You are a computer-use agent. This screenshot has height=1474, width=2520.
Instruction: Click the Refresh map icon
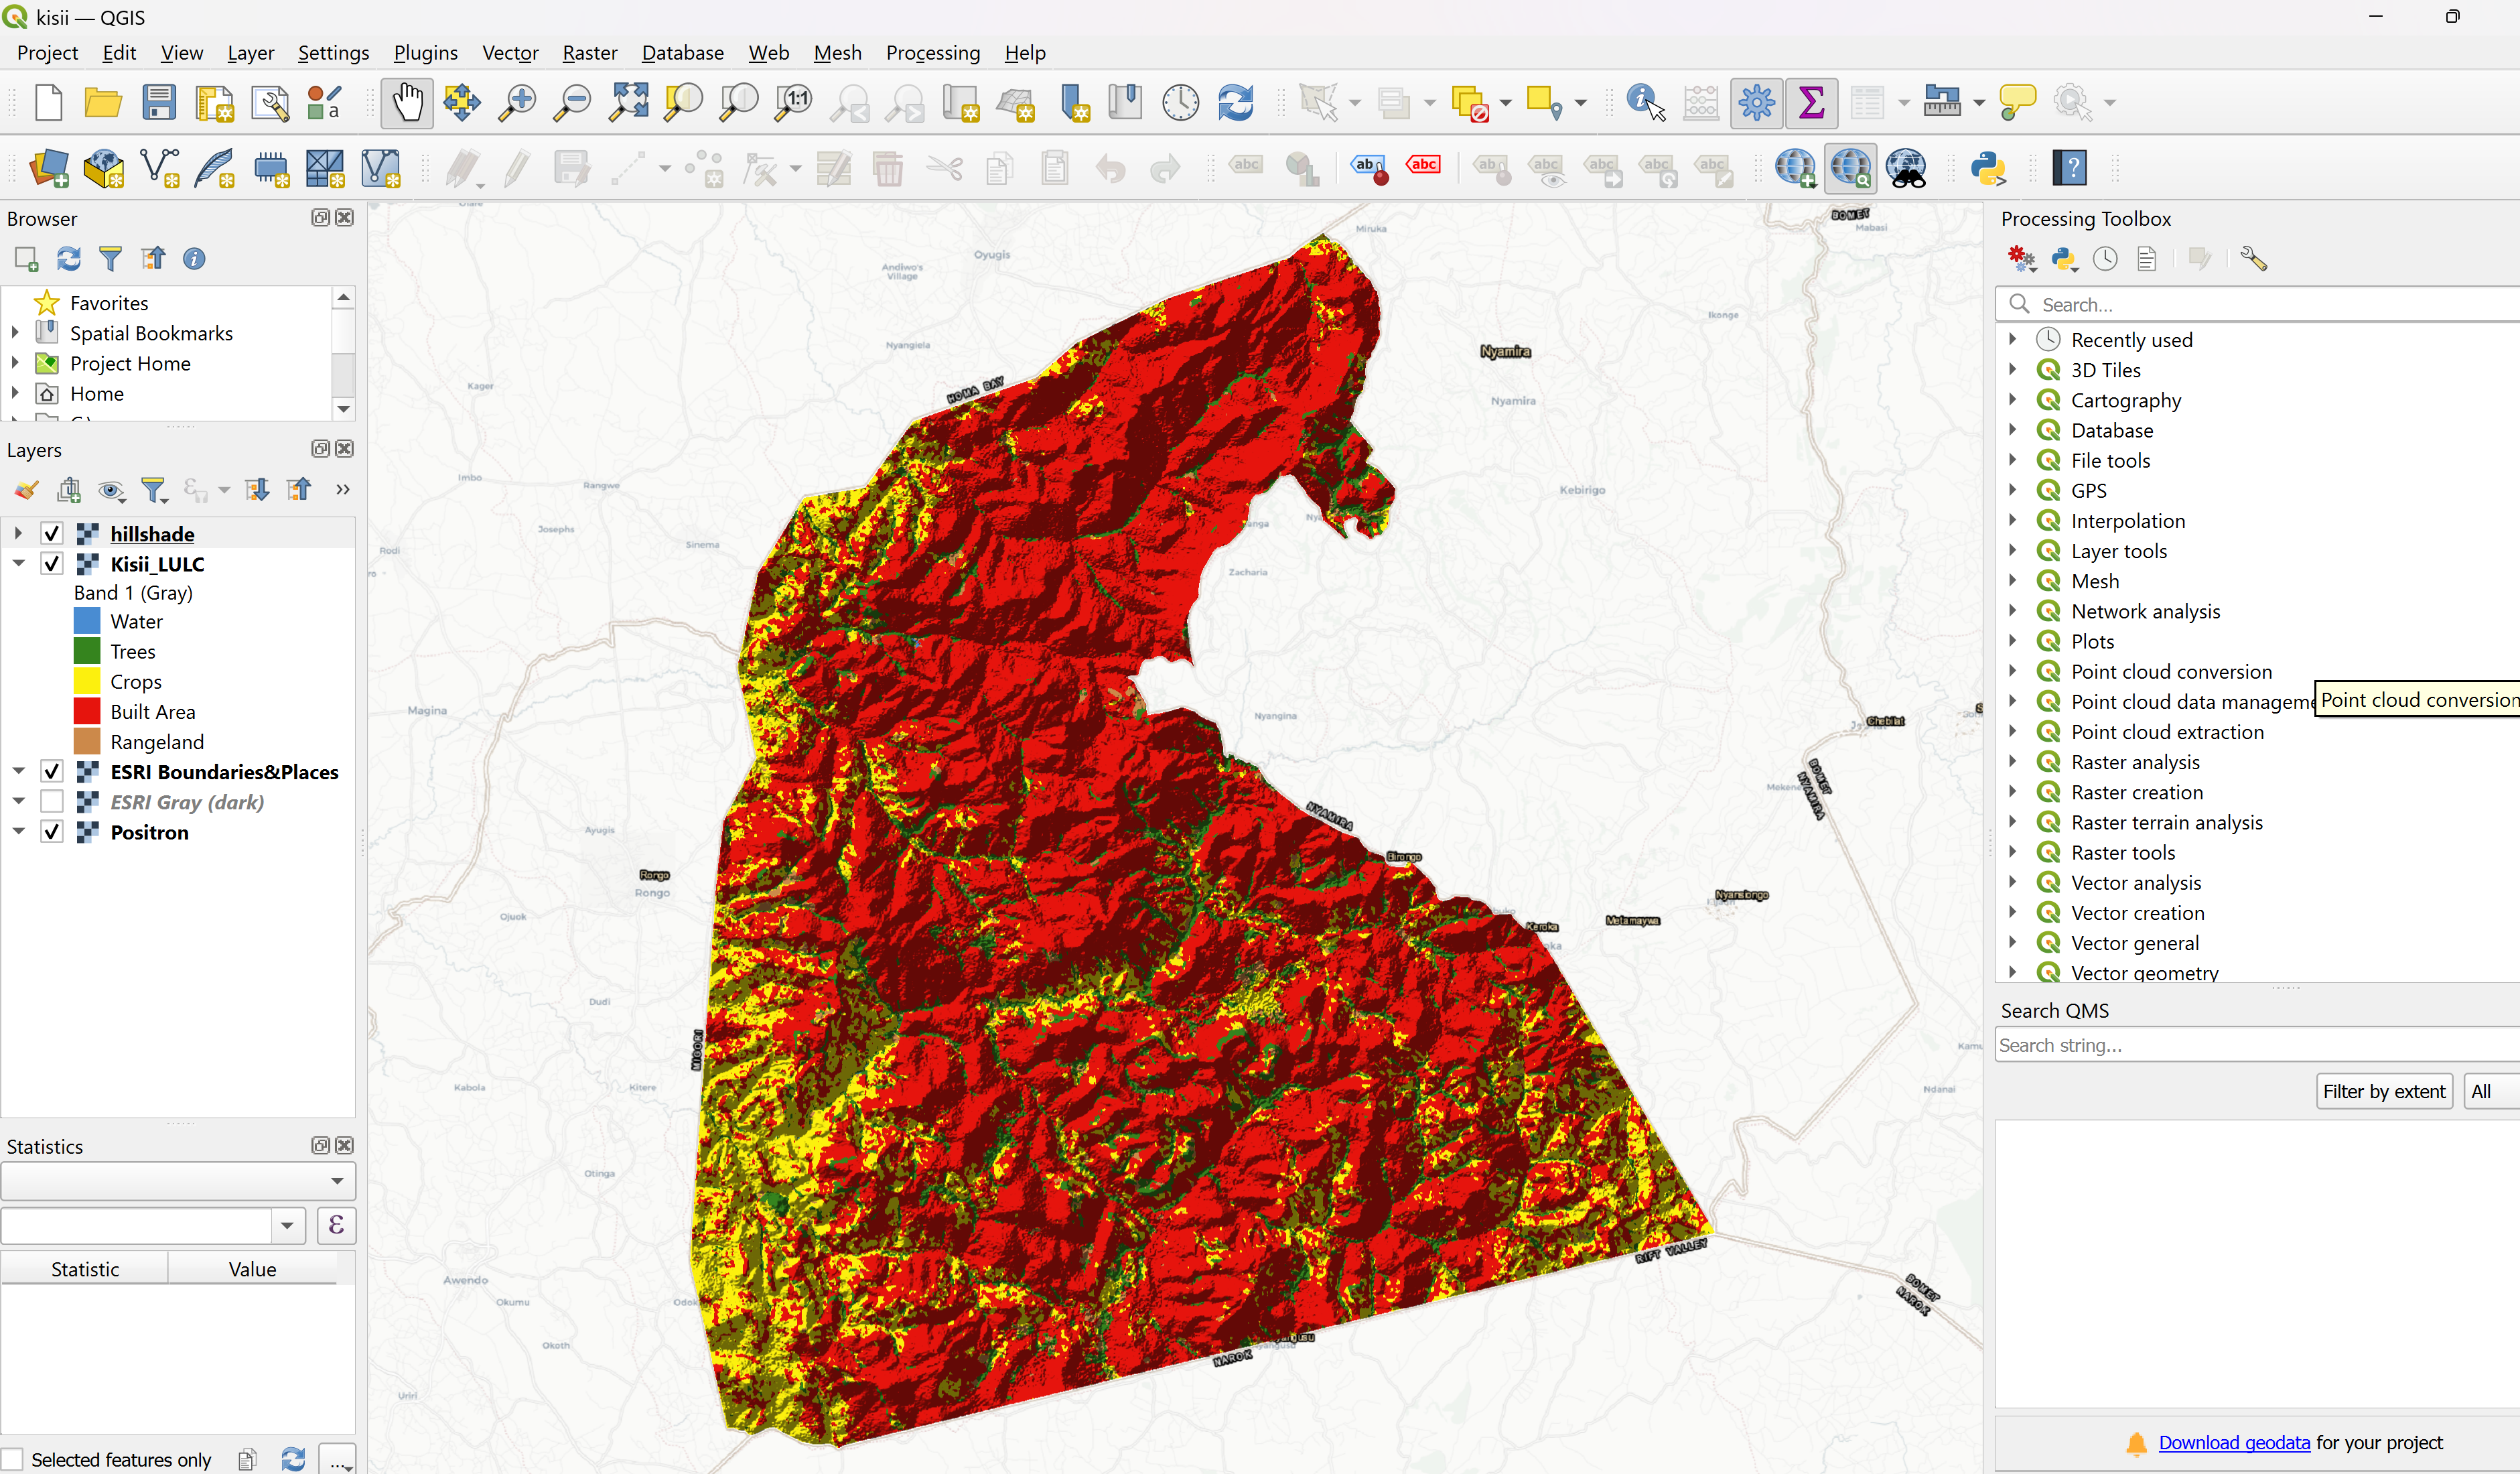[1236, 102]
